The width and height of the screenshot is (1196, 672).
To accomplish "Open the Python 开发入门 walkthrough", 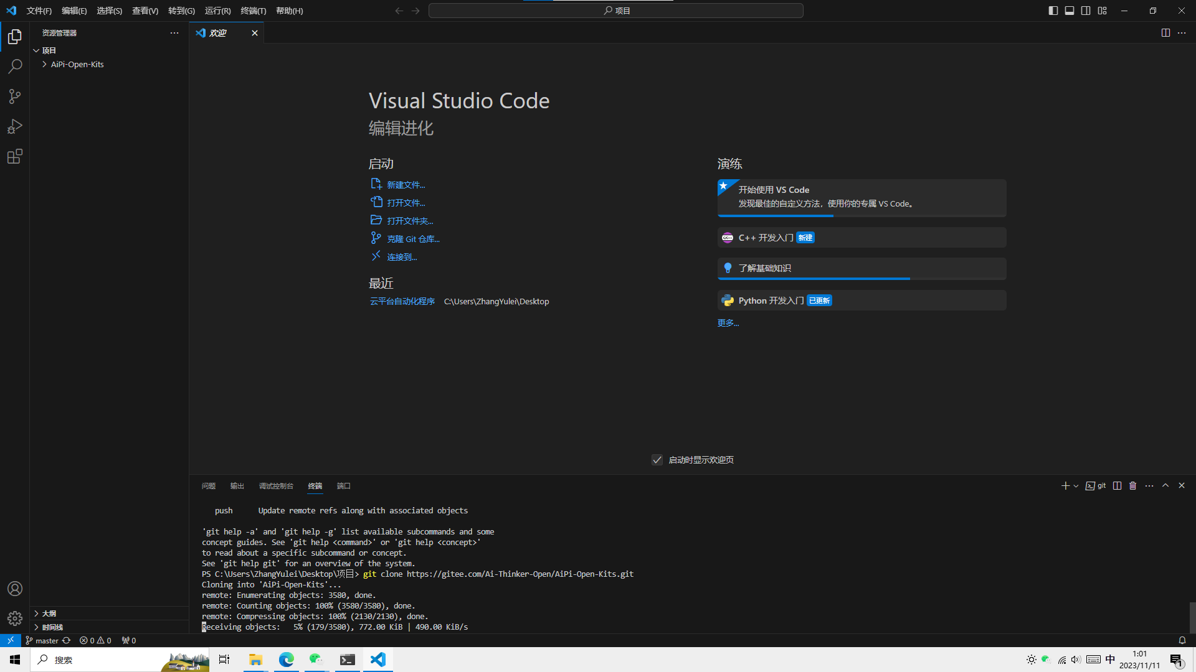I will click(x=861, y=301).
